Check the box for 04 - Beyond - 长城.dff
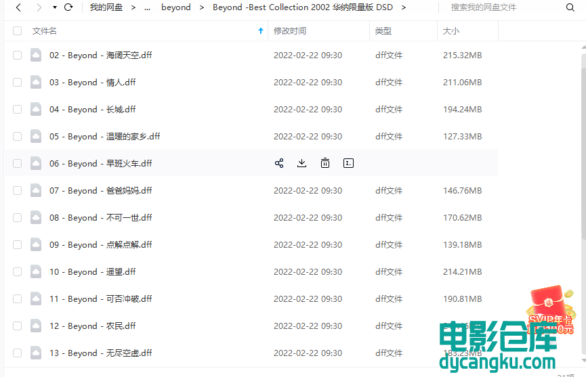 pos(17,110)
